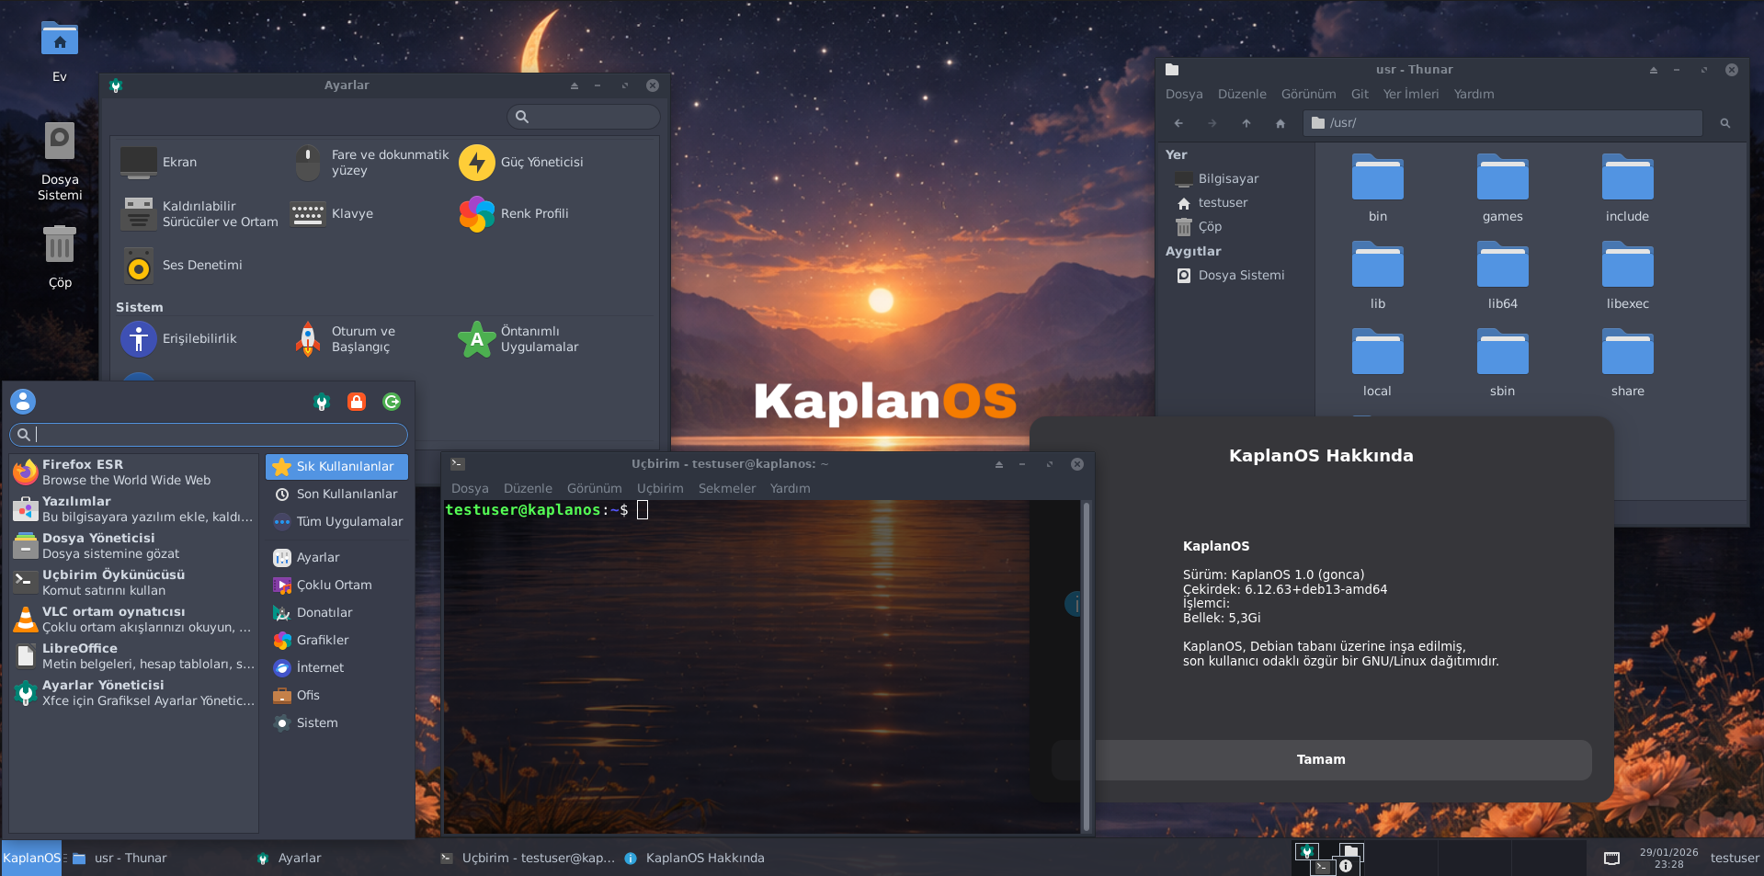This screenshot has width=1764, height=876.
Task: Click the Thunar search icon
Action: click(1724, 123)
